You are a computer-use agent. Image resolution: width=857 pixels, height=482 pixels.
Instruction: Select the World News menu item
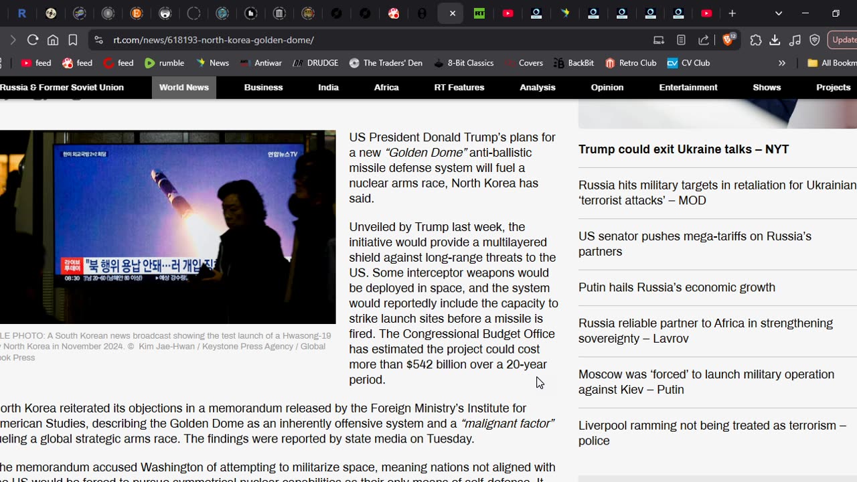(x=184, y=88)
